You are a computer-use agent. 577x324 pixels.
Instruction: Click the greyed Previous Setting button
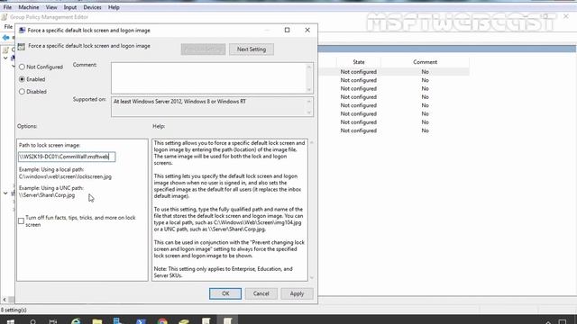pos(203,49)
